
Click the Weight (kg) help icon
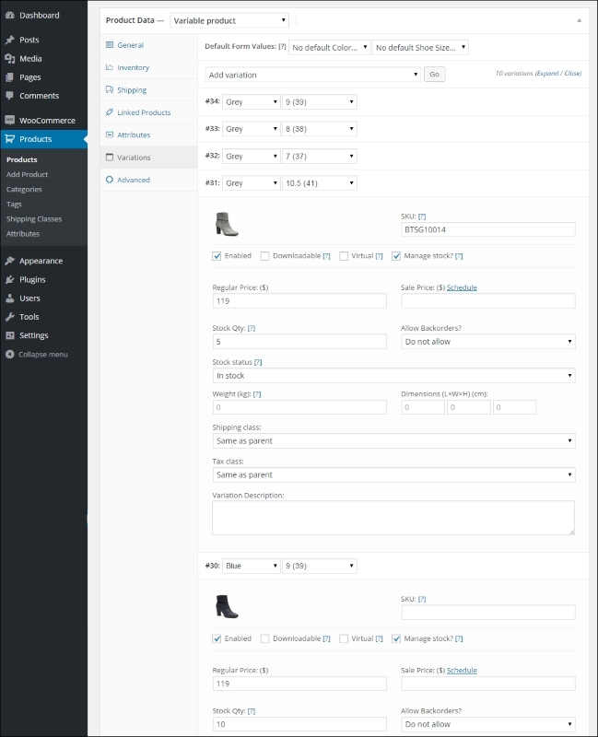(x=257, y=394)
